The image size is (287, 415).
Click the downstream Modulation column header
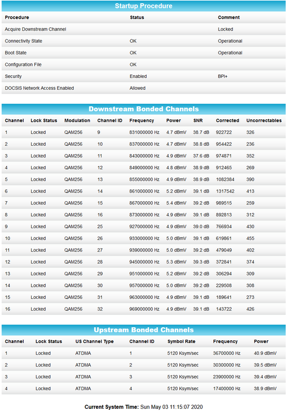[77, 120]
